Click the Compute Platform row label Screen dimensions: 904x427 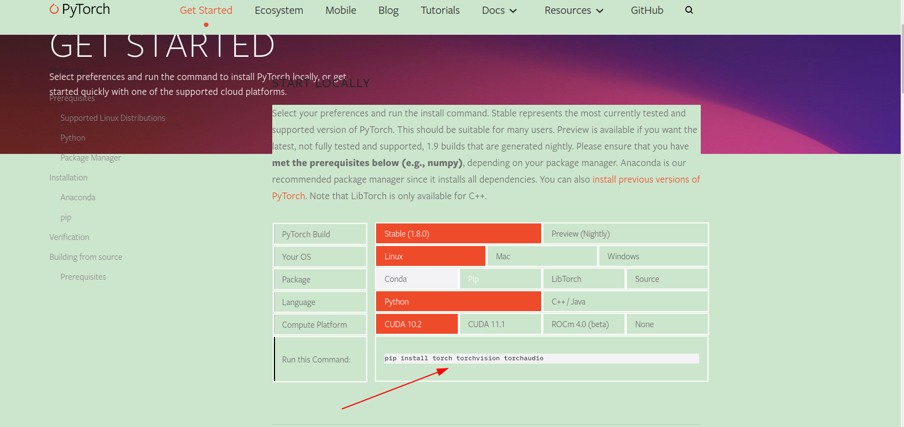(320, 324)
